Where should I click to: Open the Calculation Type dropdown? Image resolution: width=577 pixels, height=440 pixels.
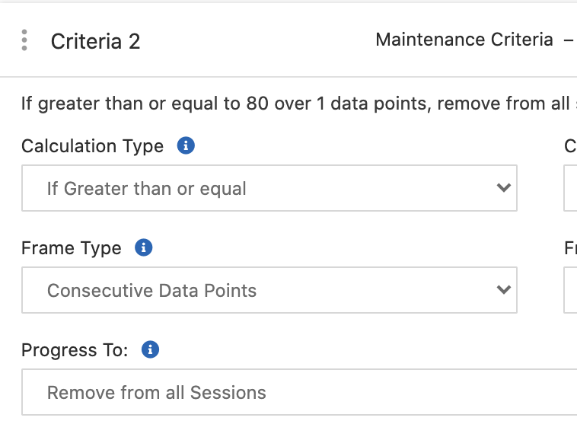(x=259, y=188)
